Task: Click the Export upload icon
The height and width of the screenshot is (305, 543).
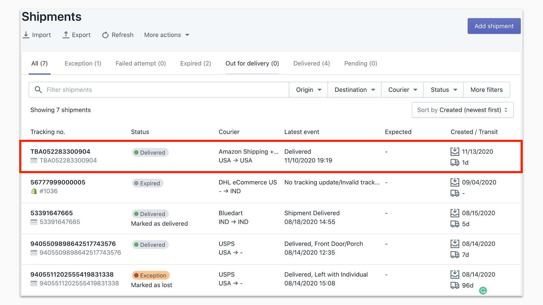Action: coord(66,35)
